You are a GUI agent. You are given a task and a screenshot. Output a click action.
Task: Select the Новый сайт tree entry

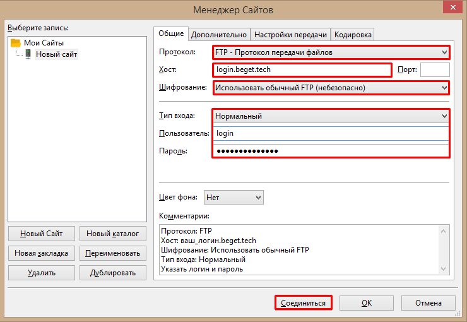pyautogui.click(x=56, y=54)
